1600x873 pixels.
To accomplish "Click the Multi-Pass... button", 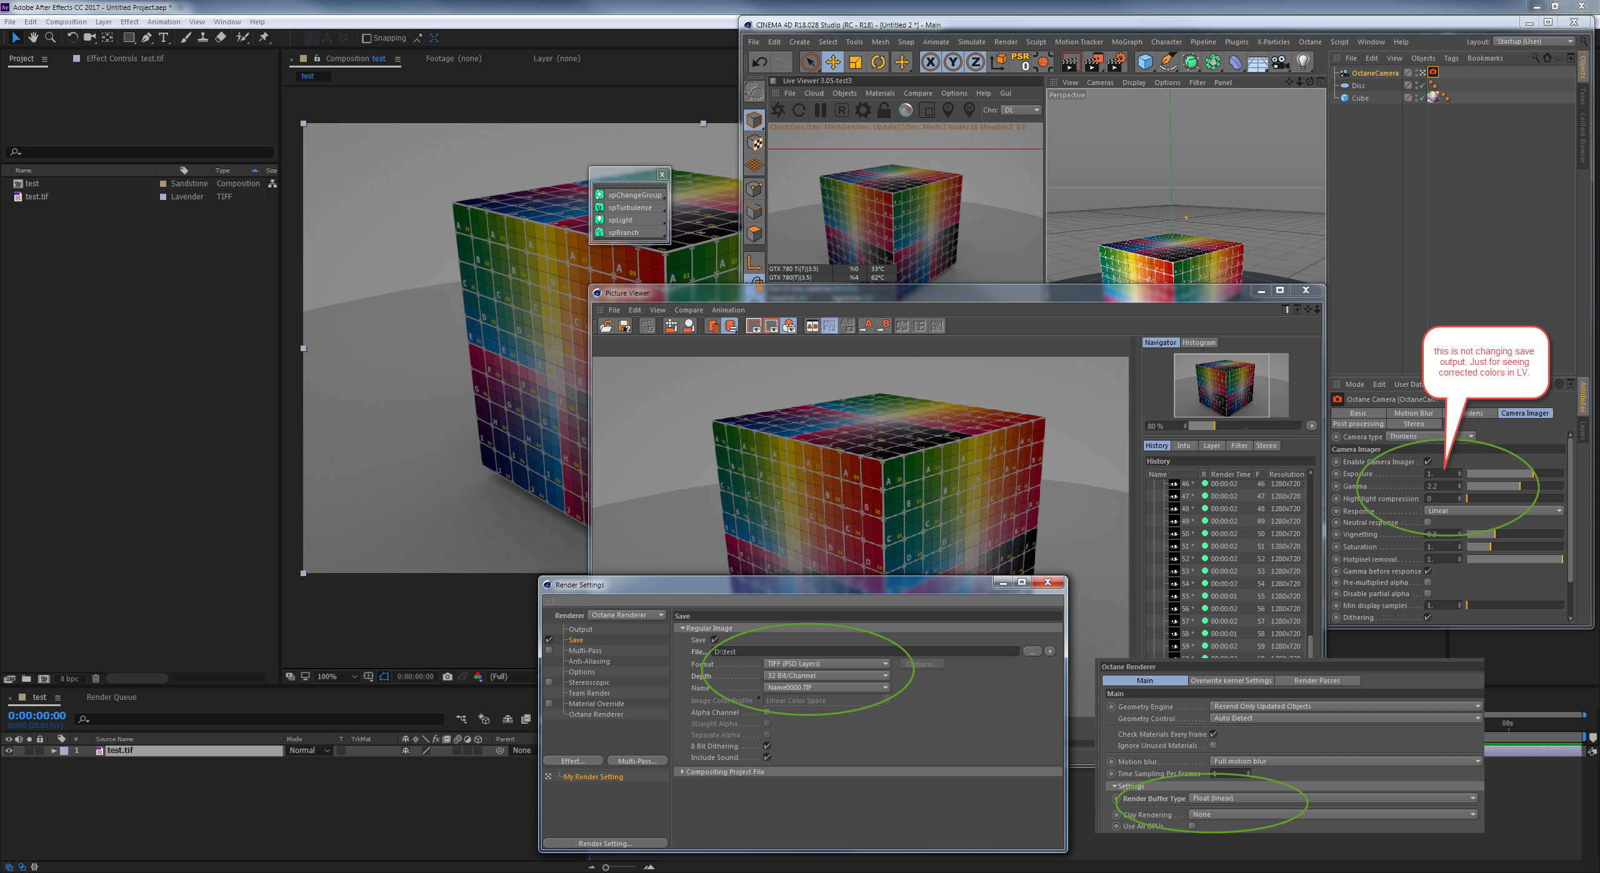I will [x=637, y=761].
